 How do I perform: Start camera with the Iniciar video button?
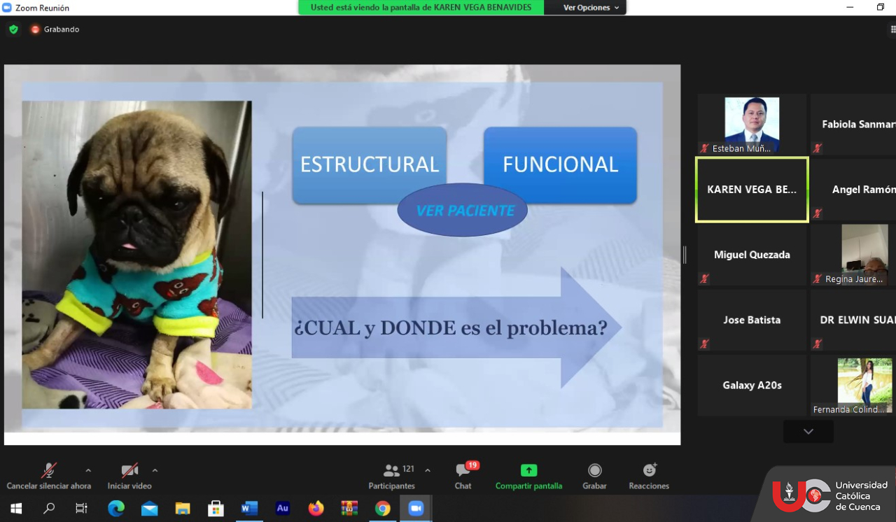click(x=129, y=476)
